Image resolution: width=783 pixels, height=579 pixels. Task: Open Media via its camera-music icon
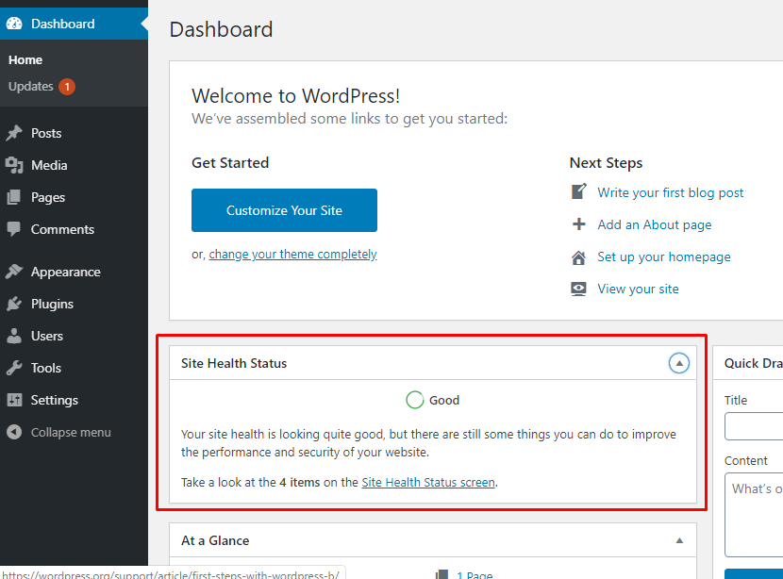[x=14, y=165]
